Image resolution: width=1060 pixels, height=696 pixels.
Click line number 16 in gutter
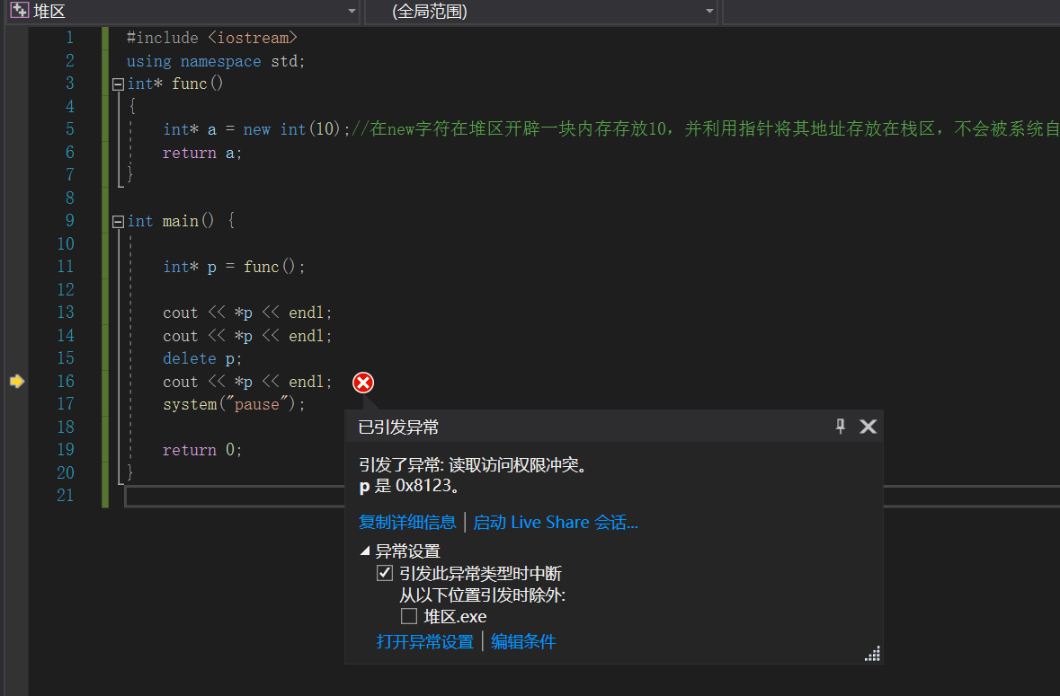[x=66, y=382]
